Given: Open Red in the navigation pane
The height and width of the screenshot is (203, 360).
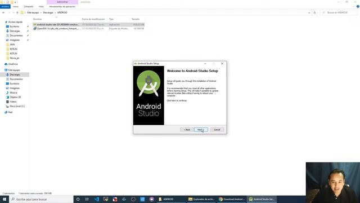Looking at the screenshot, I should click(x=10, y=112).
